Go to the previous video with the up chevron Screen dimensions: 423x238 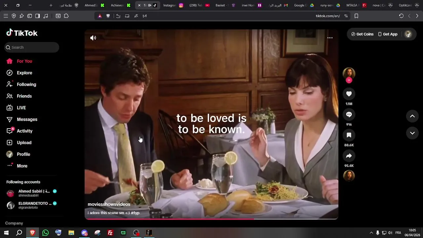[x=412, y=116]
